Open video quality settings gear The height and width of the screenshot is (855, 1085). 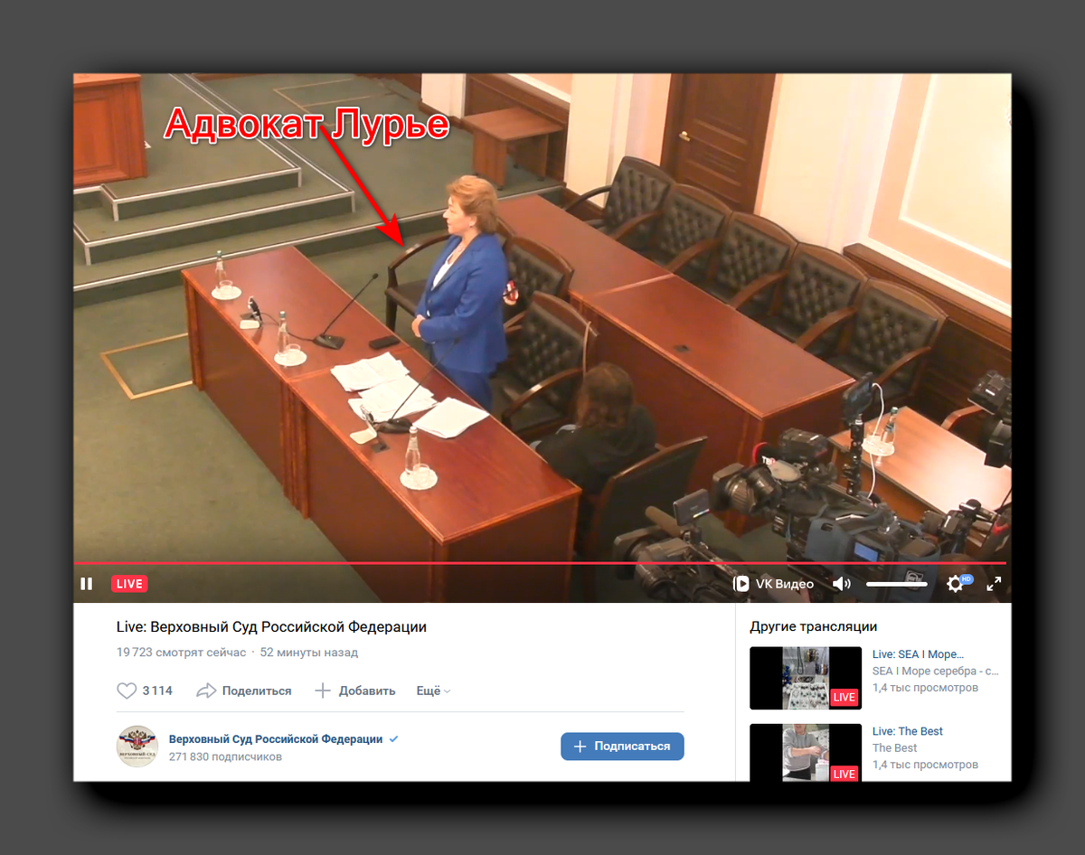click(x=955, y=584)
